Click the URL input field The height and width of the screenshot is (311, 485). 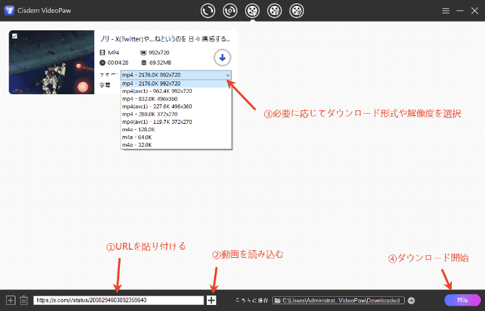118,300
